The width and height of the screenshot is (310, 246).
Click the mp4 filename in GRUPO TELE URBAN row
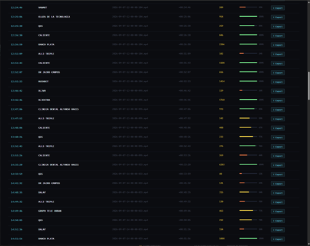130,211
